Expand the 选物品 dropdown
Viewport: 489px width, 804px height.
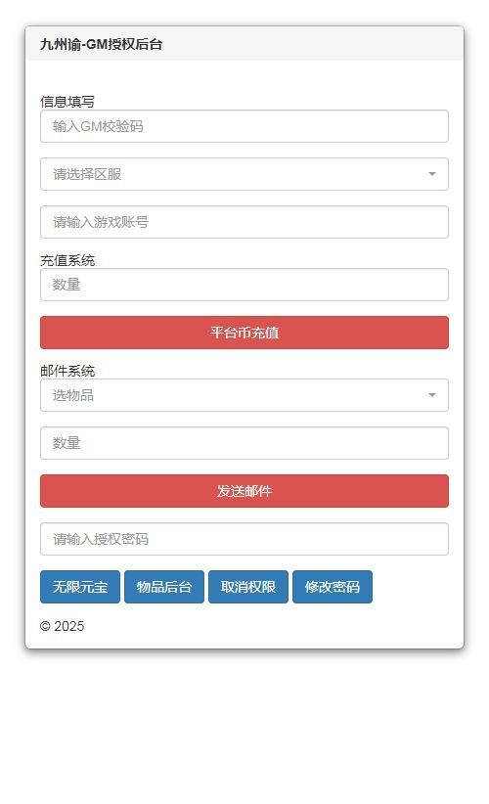click(244, 395)
